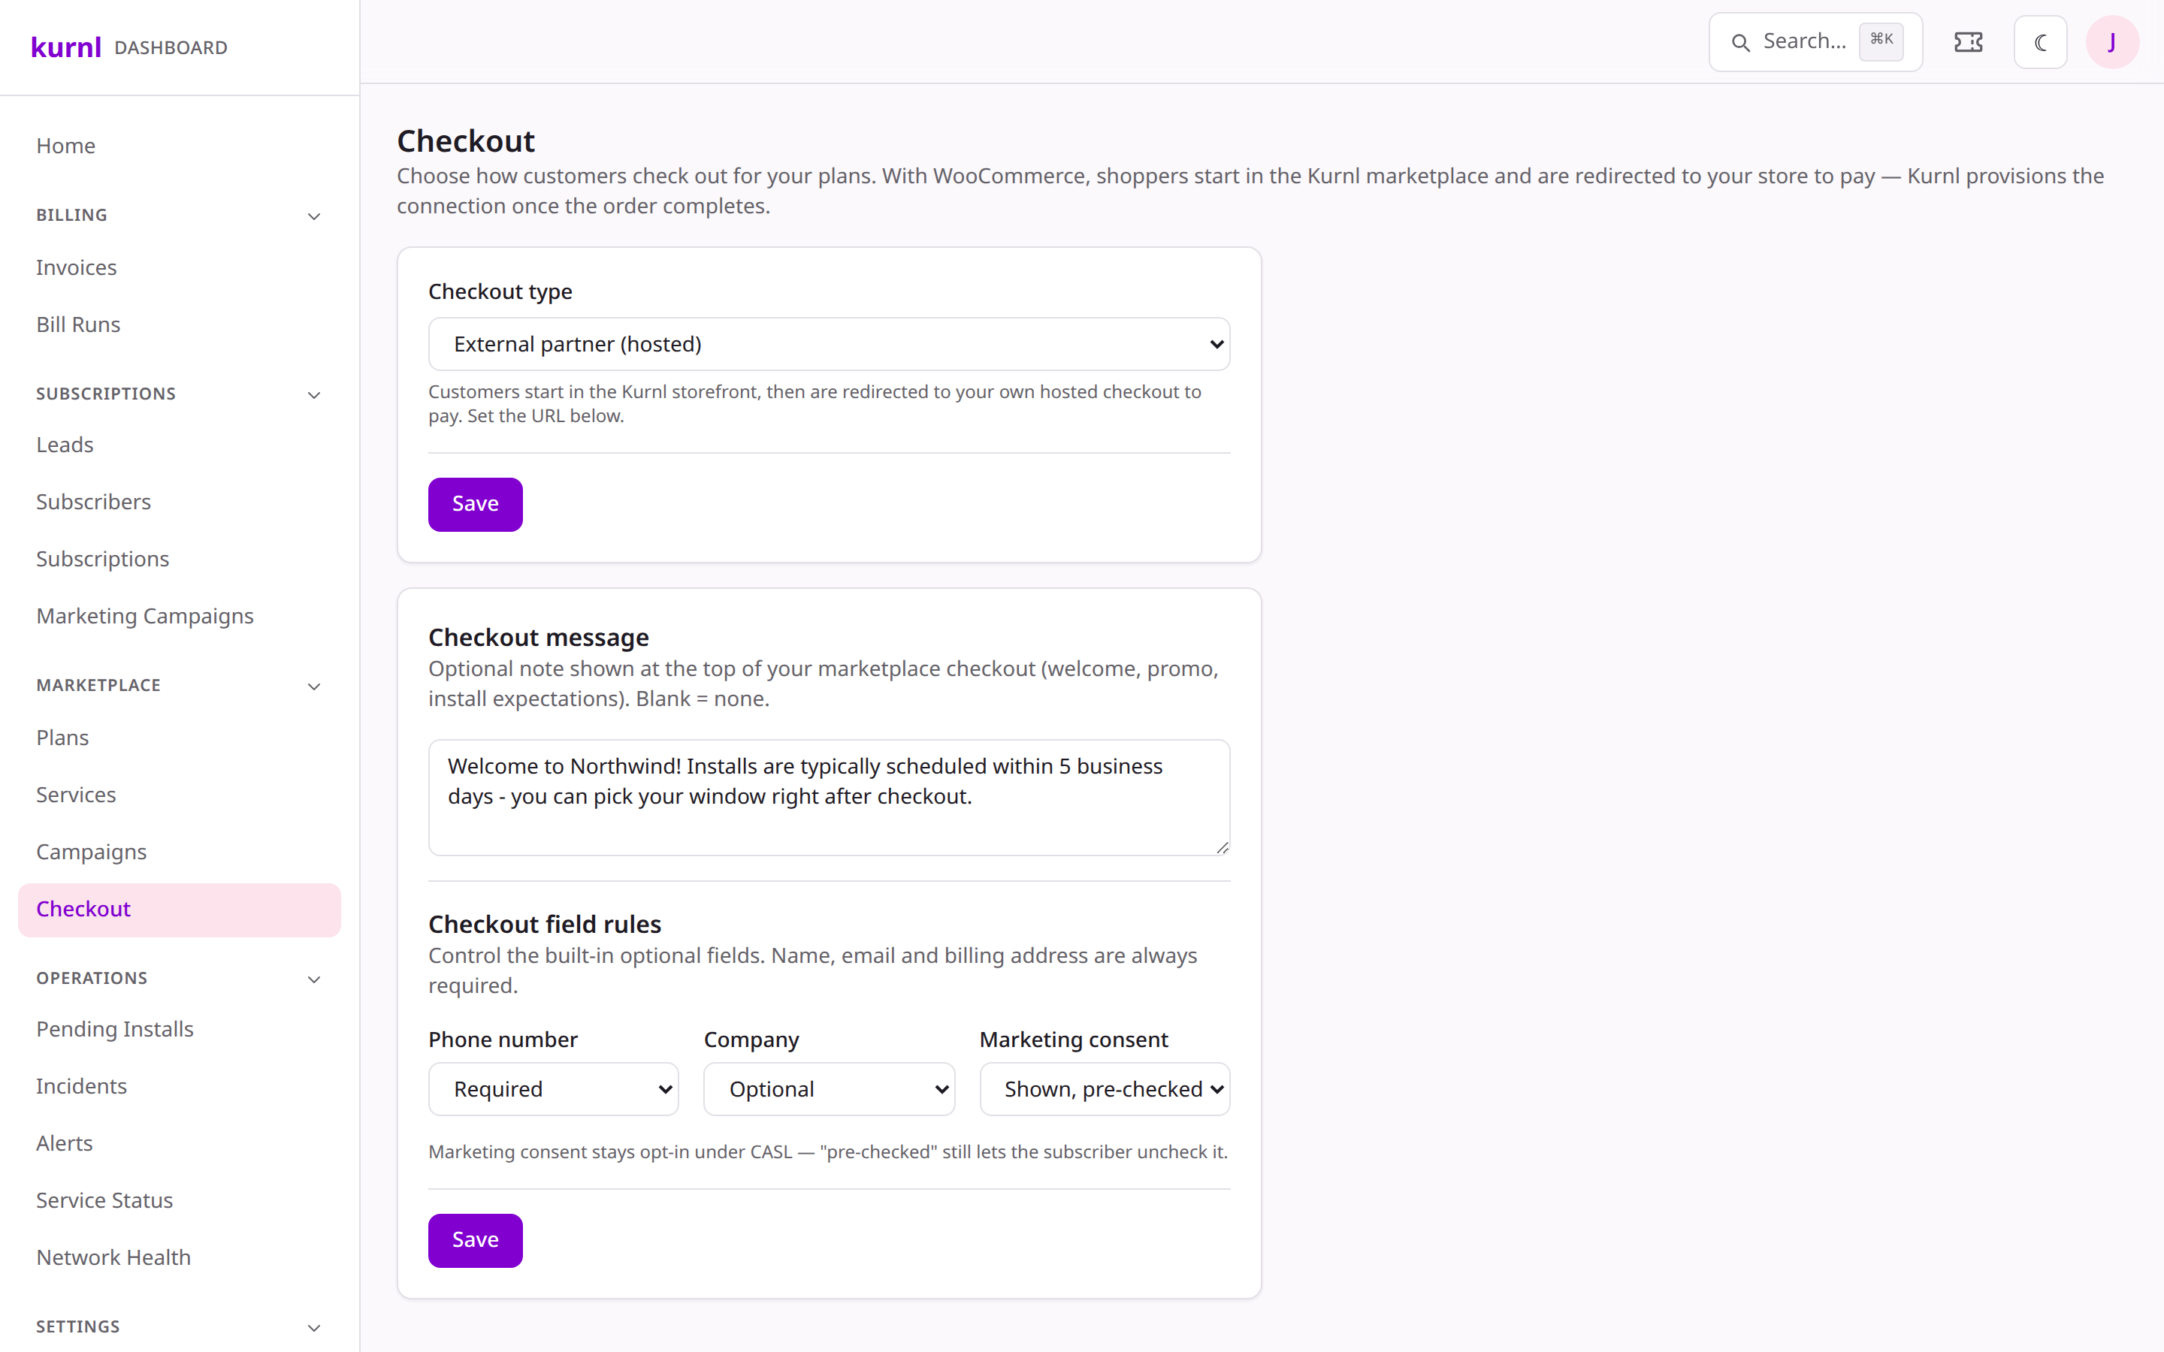
Task: Click the Checkout type label
Action: tap(500, 291)
